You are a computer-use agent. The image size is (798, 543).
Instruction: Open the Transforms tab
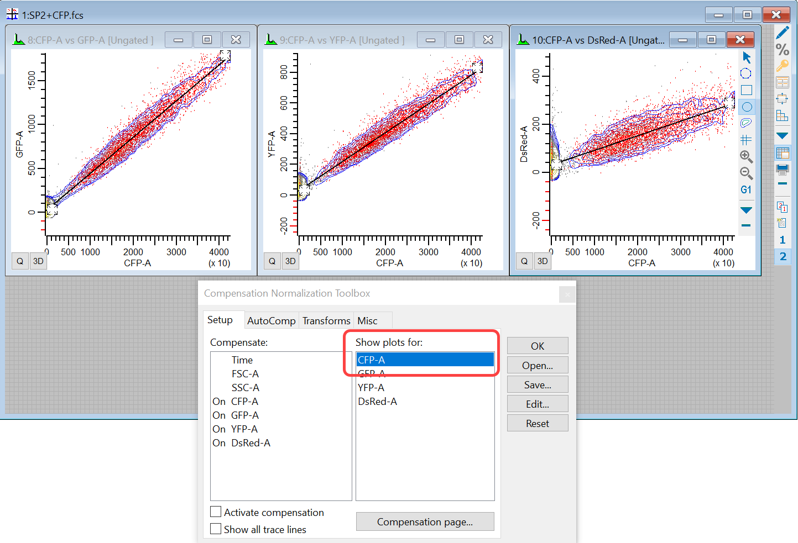(x=326, y=321)
